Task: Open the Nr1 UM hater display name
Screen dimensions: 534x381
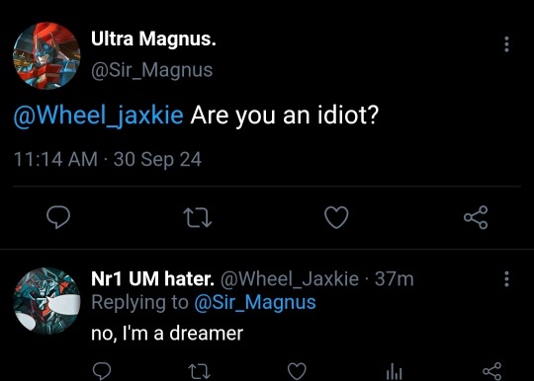Action: (x=153, y=278)
